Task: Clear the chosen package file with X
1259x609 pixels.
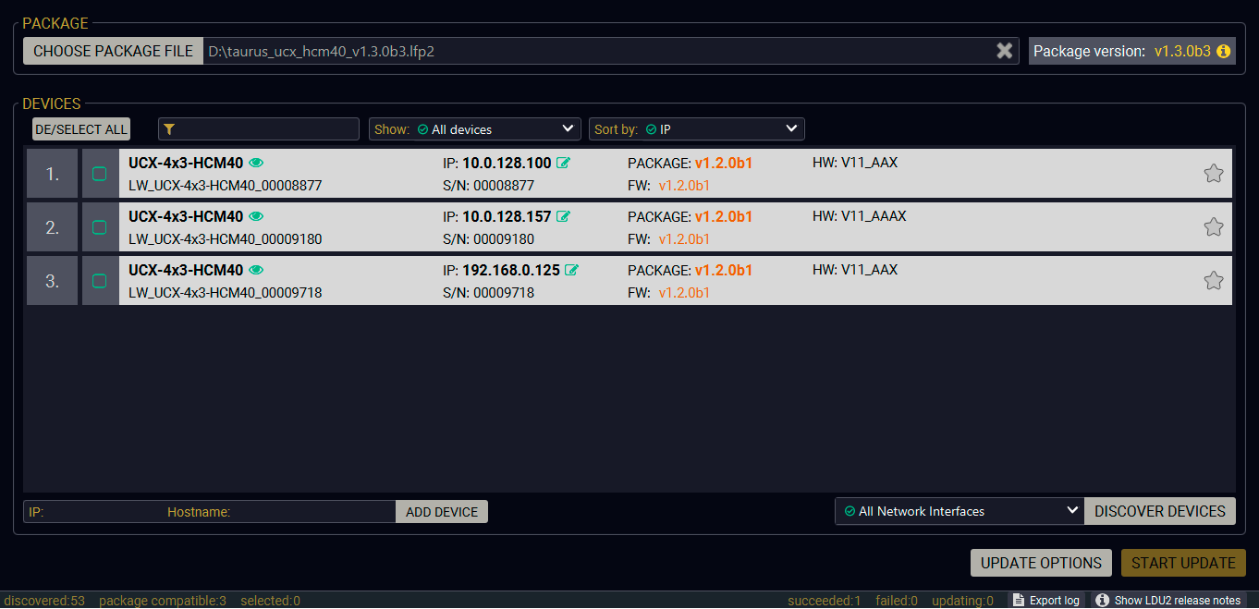Action: click(1004, 52)
